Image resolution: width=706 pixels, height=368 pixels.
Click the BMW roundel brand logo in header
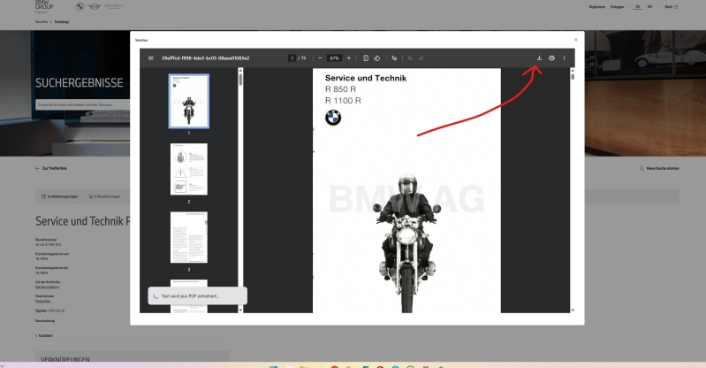(x=80, y=7)
